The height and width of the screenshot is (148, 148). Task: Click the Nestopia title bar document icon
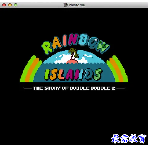click(66, 5)
